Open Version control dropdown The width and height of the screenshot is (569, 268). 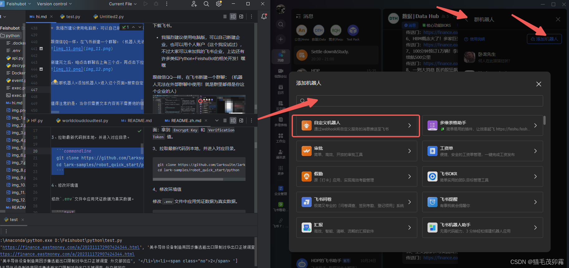[54, 4]
